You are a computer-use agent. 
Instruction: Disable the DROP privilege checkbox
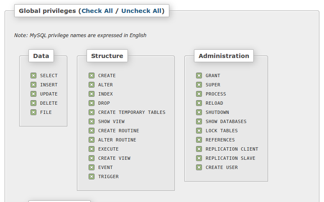pos(92,103)
